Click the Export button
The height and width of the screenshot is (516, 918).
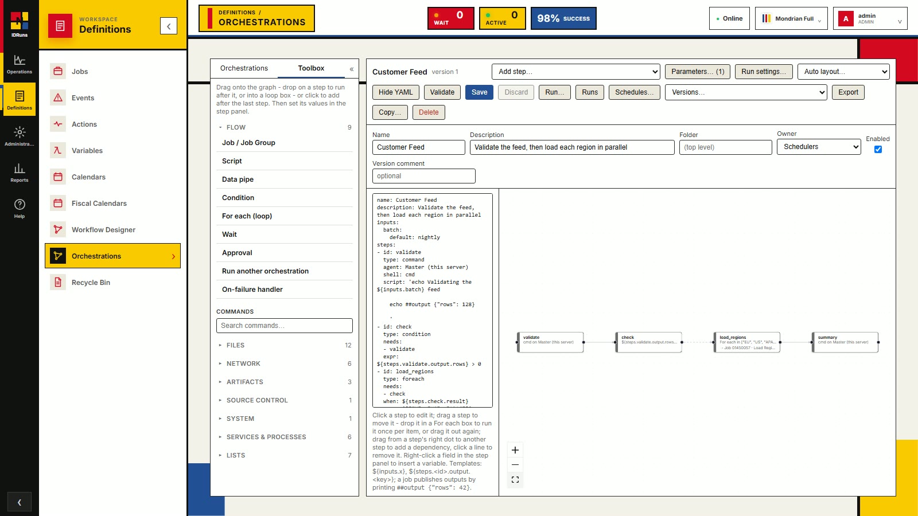848,92
